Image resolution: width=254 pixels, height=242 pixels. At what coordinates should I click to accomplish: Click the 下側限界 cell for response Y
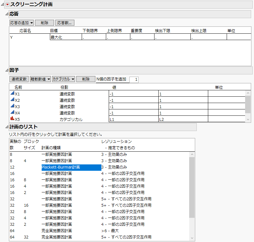[x=94, y=37]
